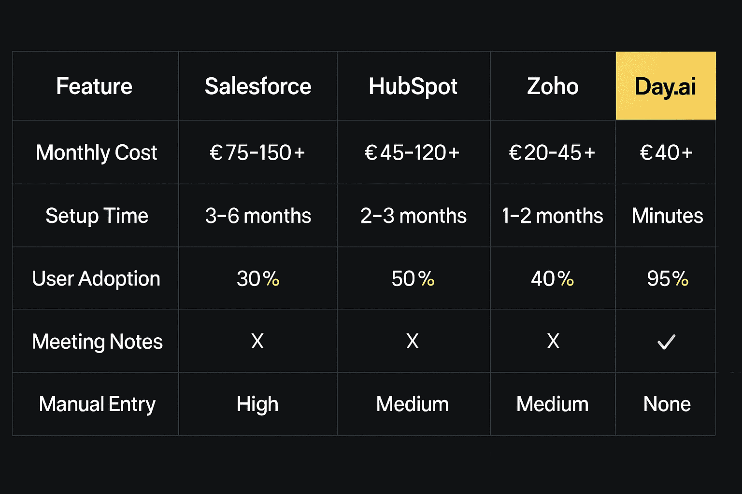
Task: Click the HubSpot column header
Action: click(x=414, y=86)
